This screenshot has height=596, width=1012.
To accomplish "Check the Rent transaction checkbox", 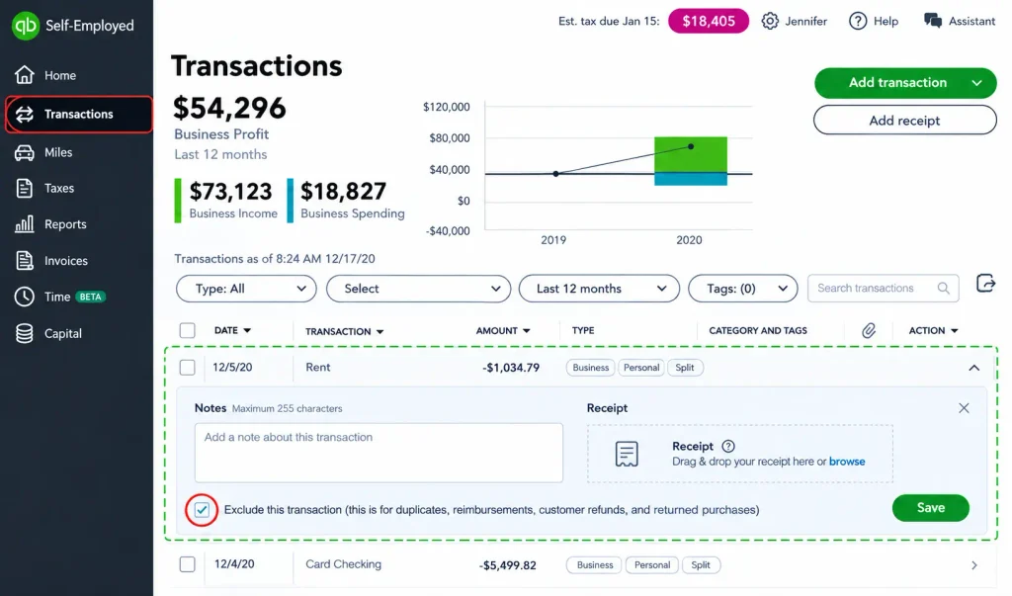I will tap(187, 368).
